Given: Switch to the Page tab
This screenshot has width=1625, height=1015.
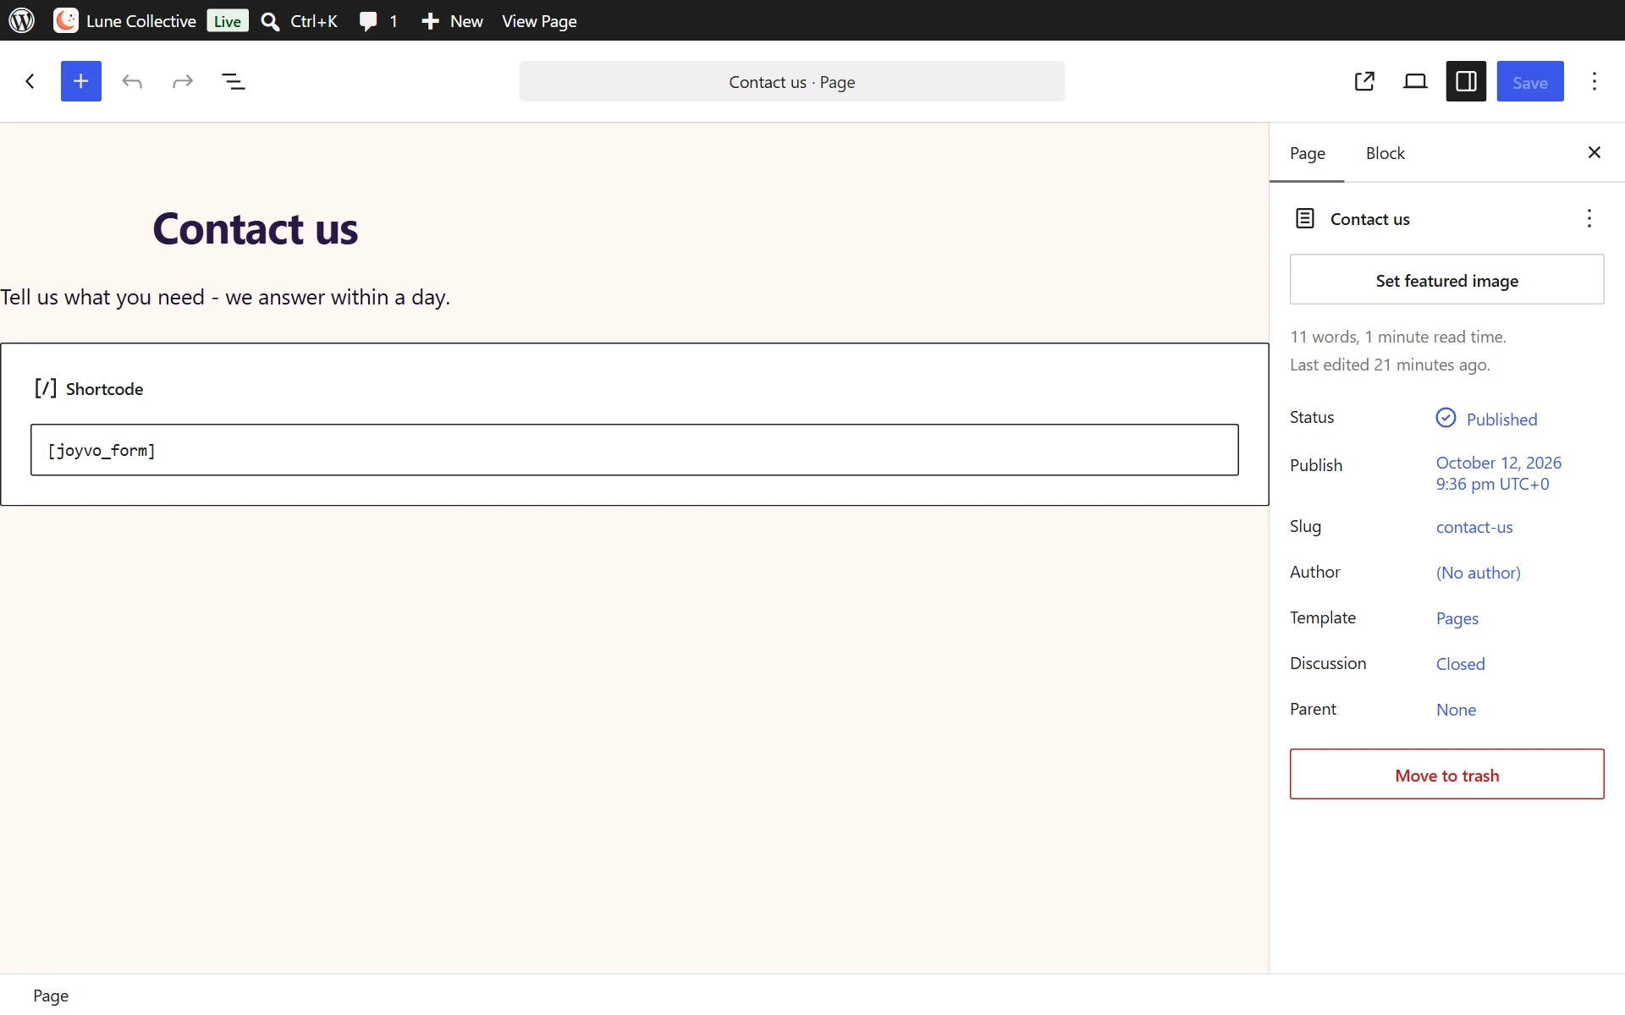Looking at the screenshot, I should [1307, 153].
